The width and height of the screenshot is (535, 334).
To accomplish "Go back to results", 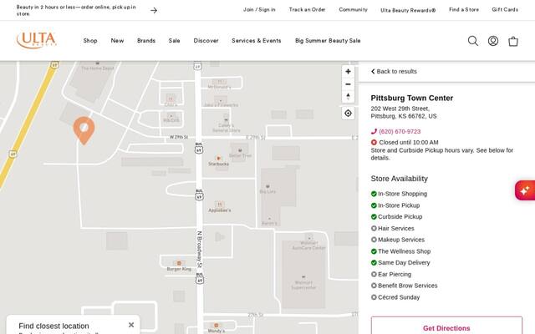I will (394, 71).
